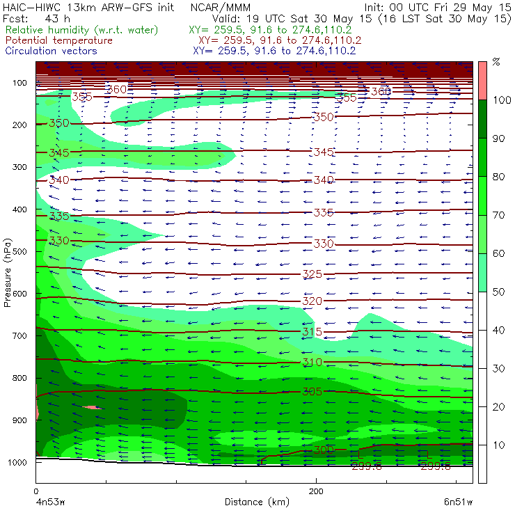The image size is (515, 515).
Task: Select the 'Valid: 19 UTC Sat 30 May 15' text
Action: click(x=292, y=19)
